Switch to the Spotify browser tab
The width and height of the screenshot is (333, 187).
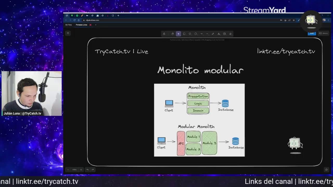77,16
